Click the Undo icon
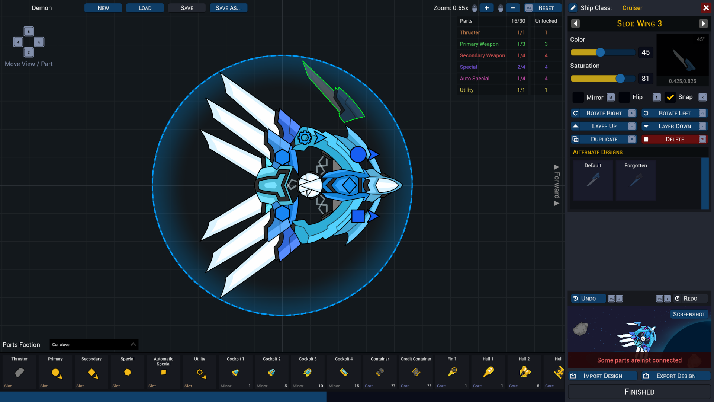The width and height of the screenshot is (714, 402). click(575, 298)
